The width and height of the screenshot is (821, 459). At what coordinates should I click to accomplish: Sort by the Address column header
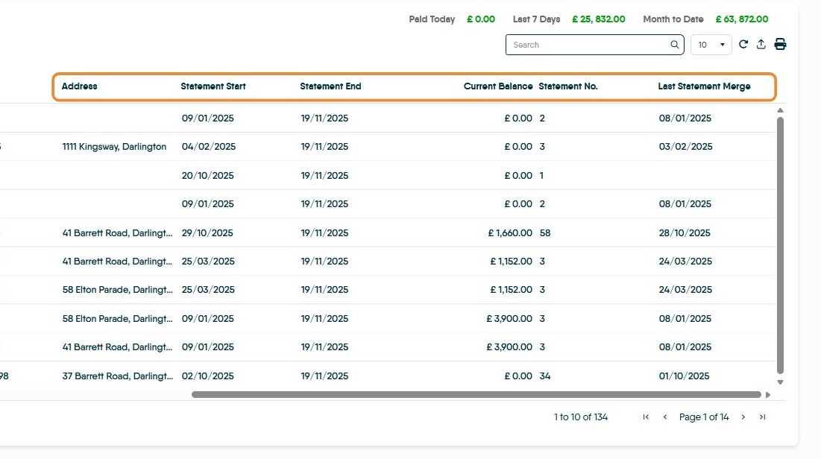(x=80, y=86)
